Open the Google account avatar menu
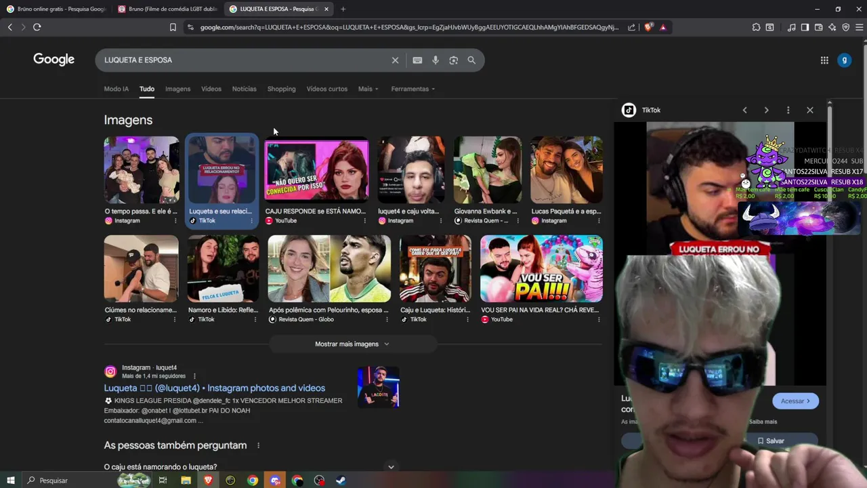 point(844,60)
